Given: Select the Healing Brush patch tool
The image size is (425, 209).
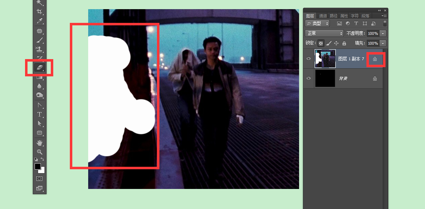Looking at the screenshot, I should click(40, 31).
